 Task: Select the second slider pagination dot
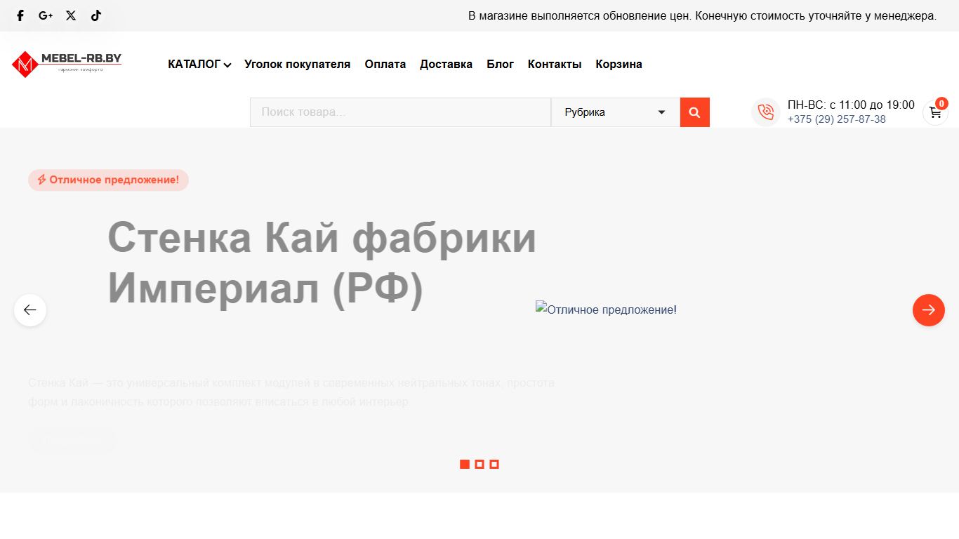coord(479,465)
